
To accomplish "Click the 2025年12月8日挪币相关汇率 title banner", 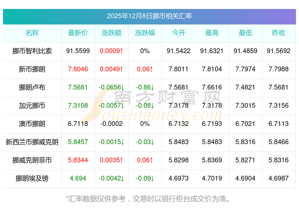I will tap(149, 16).
